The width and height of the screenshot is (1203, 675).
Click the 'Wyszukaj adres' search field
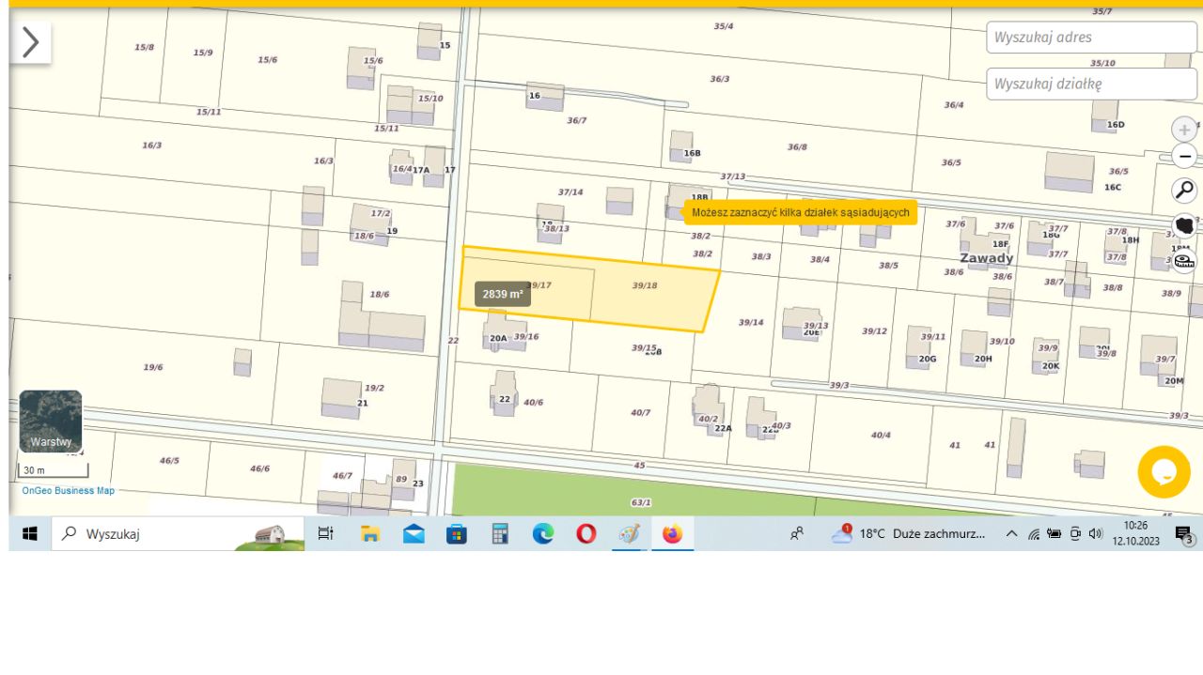[x=1091, y=38]
